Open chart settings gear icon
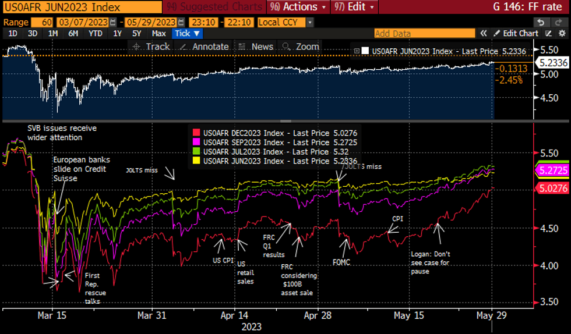 pyautogui.click(x=562, y=33)
